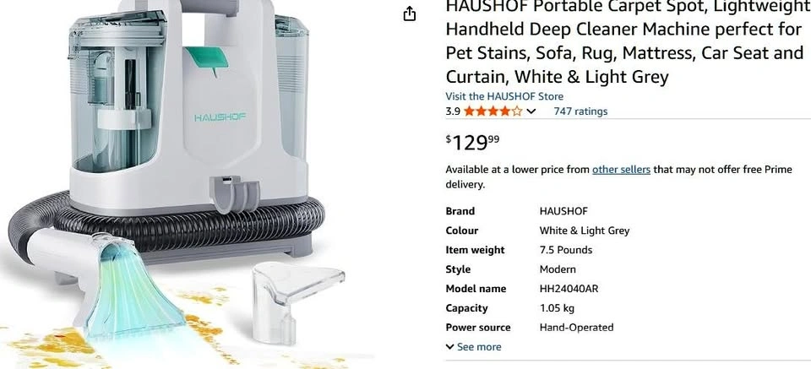The height and width of the screenshot is (369, 811).
Task: Visit the HAUSHOF Store link
Action: click(504, 96)
